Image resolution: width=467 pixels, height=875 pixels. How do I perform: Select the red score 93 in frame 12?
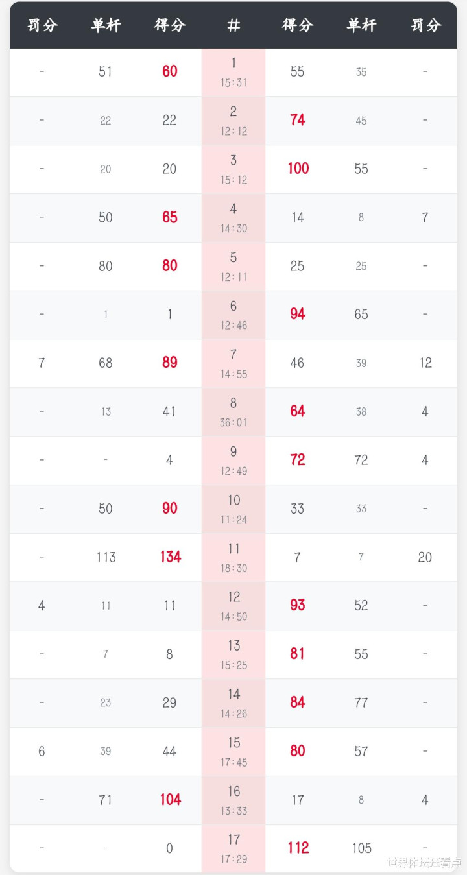pos(298,605)
